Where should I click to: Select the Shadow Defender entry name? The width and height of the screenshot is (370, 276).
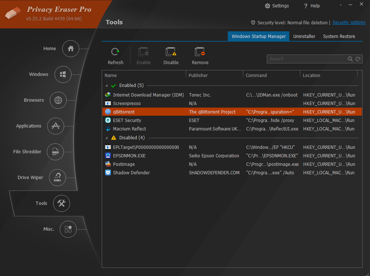pos(131,173)
